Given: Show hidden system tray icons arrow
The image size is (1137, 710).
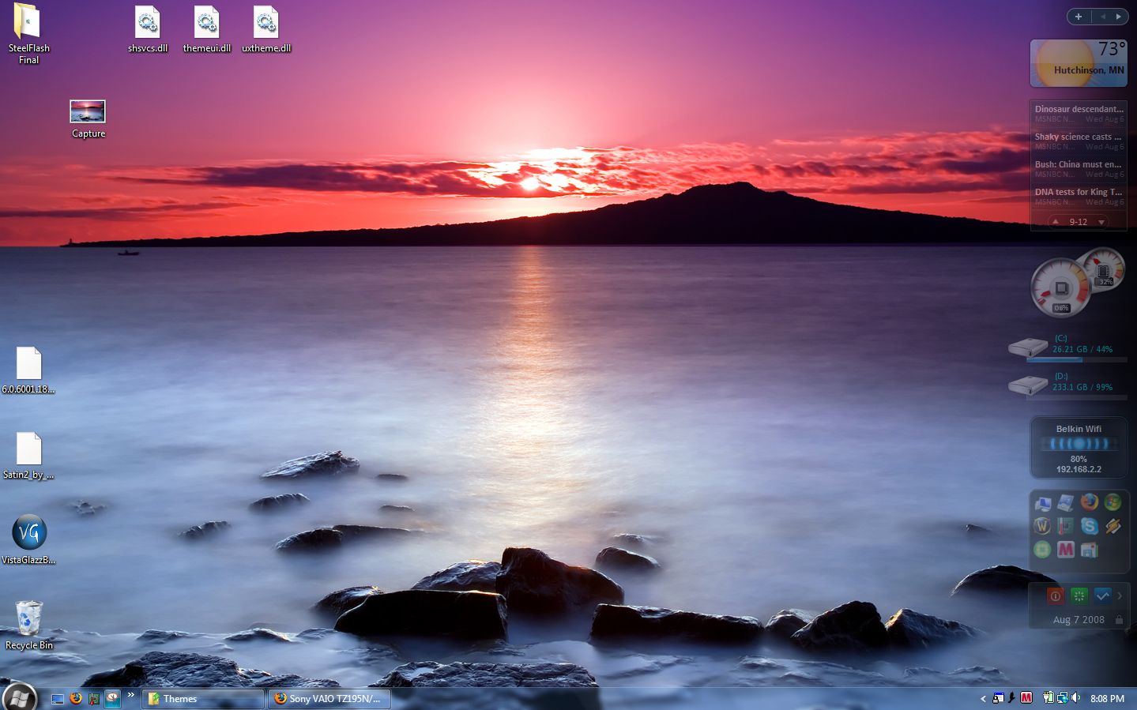Looking at the screenshot, I should coord(983,699).
